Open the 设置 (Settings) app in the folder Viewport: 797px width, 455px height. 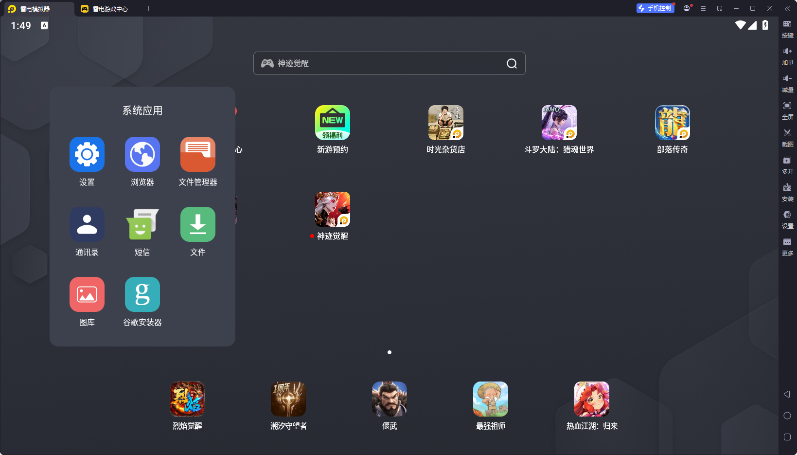pos(87,154)
